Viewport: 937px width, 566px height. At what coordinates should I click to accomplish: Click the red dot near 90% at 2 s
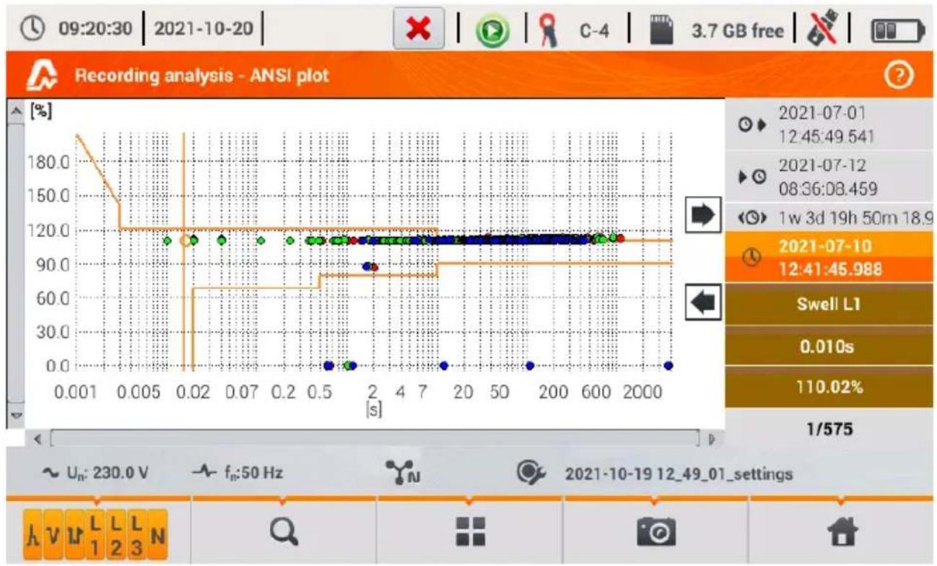374,267
